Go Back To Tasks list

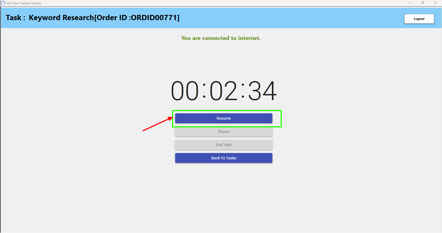point(223,158)
